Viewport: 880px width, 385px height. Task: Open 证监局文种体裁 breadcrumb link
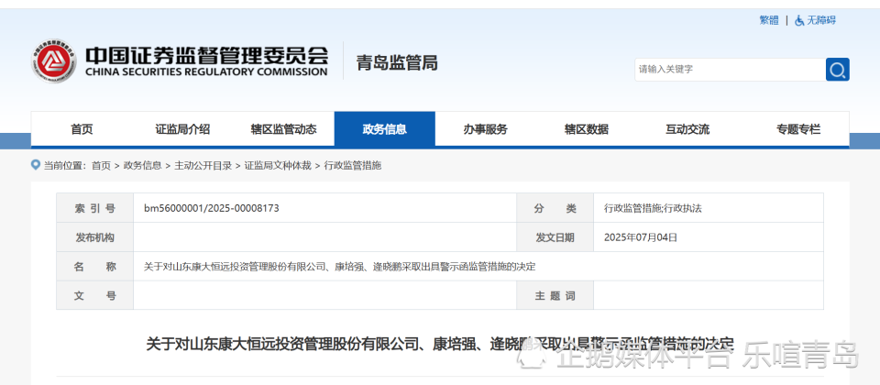click(278, 166)
